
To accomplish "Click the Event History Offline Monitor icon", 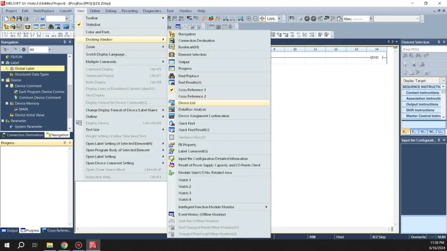I will (x=172, y=214).
